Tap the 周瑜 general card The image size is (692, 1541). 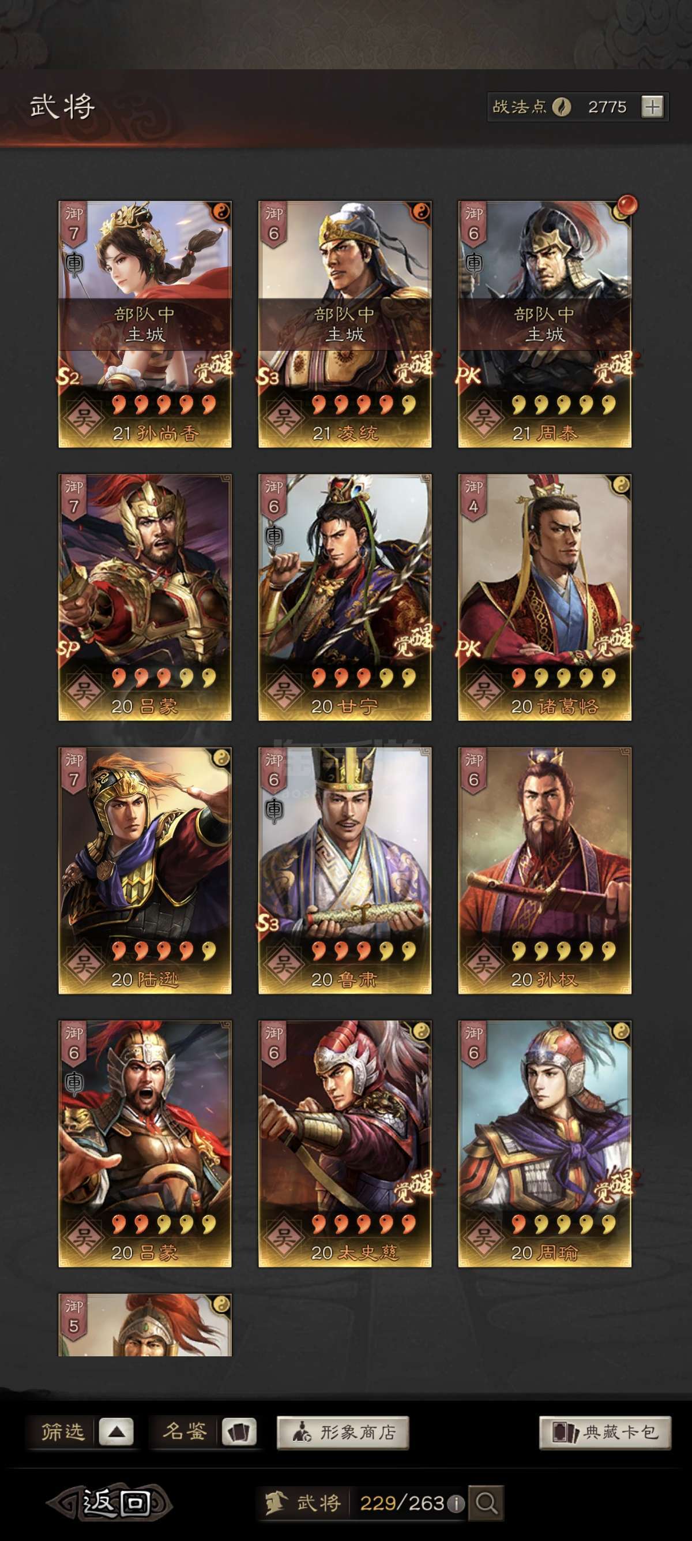(544, 1144)
